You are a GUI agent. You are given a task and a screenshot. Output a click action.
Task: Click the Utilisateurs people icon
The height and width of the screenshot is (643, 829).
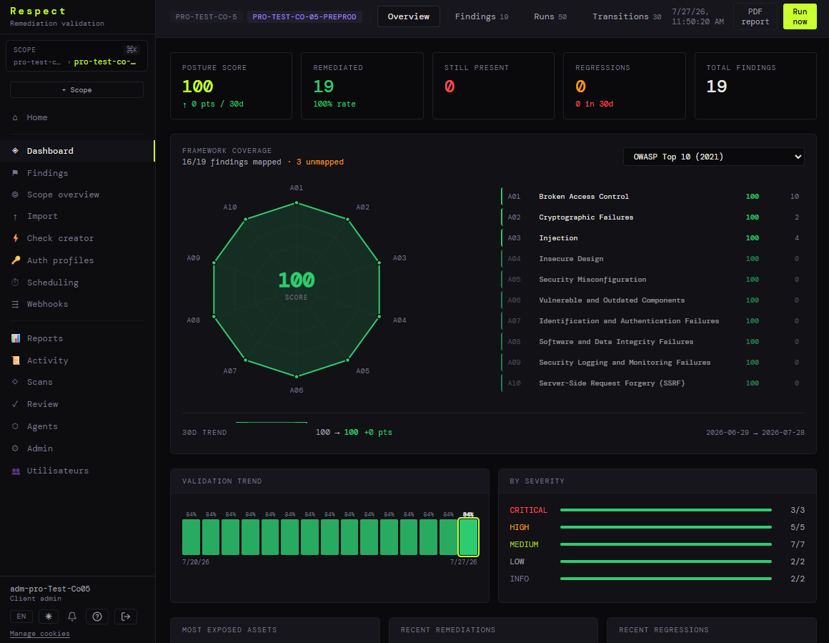click(x=15, y=471)
